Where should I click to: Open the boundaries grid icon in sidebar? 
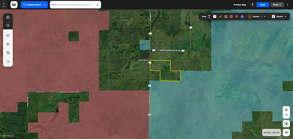[8, 44]
